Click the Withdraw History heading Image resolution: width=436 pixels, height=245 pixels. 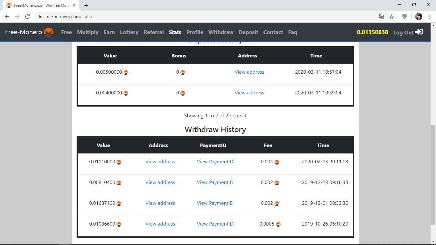tap(215, 130)
